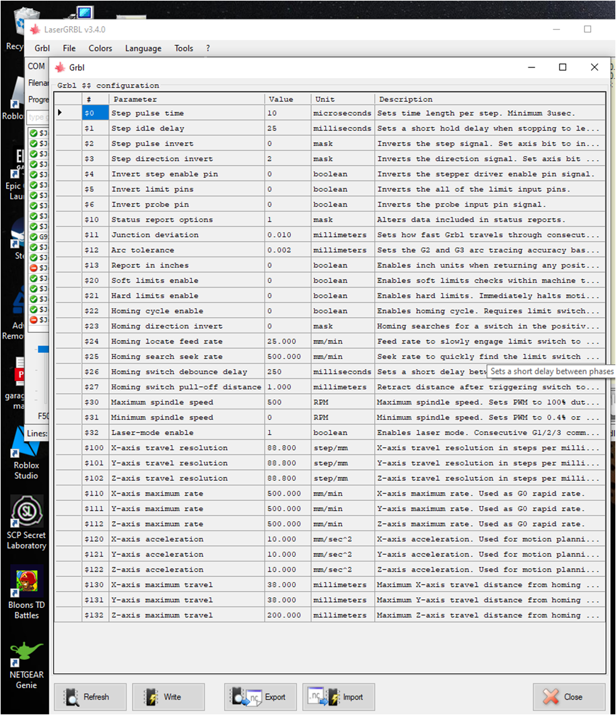616x715 pixels.
Task: Click the LaserGRBL title bar logo
Action: (x=35, y=30)
